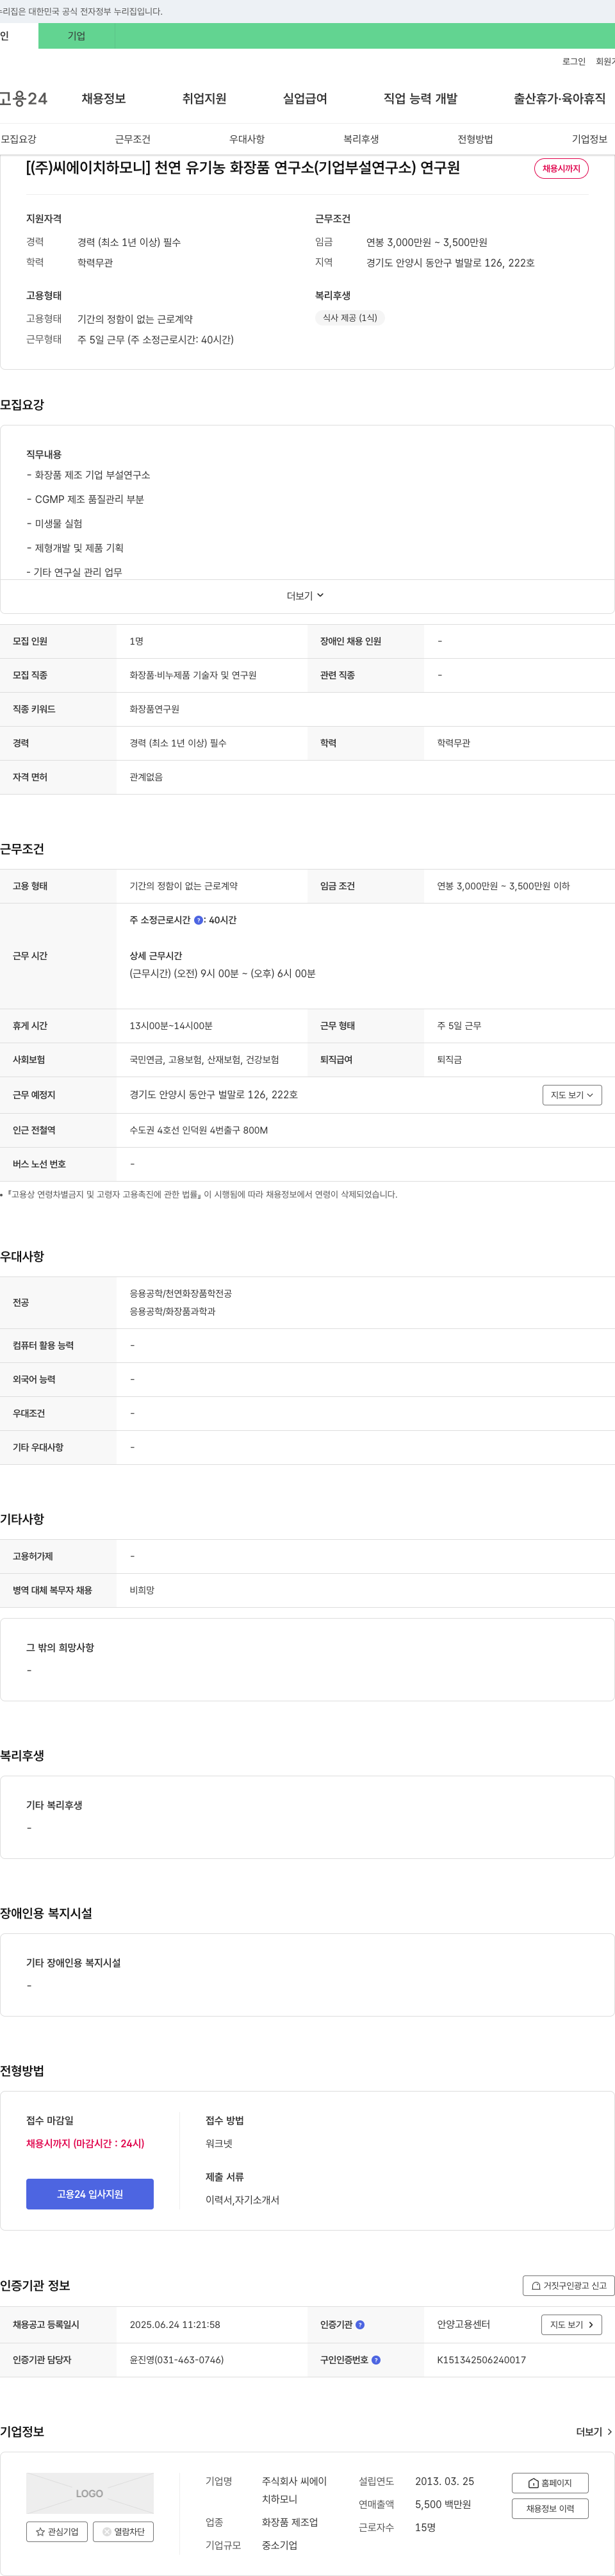The height and width of the screenshot is (2576, 615).
Task: Open the 실업급여 menu
Action: pos(305,98)
